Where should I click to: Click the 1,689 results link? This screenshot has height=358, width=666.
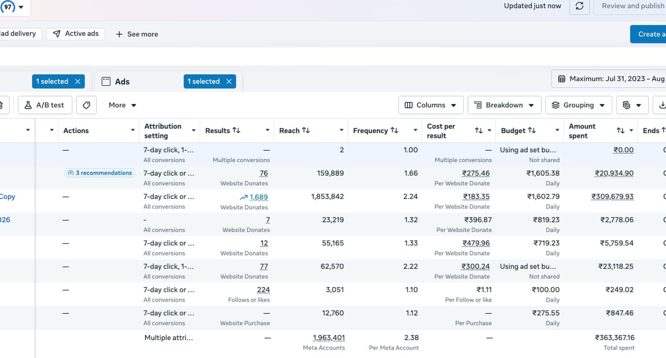259,197
